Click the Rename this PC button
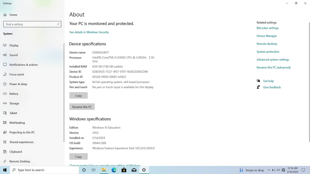 pos(82,107)
